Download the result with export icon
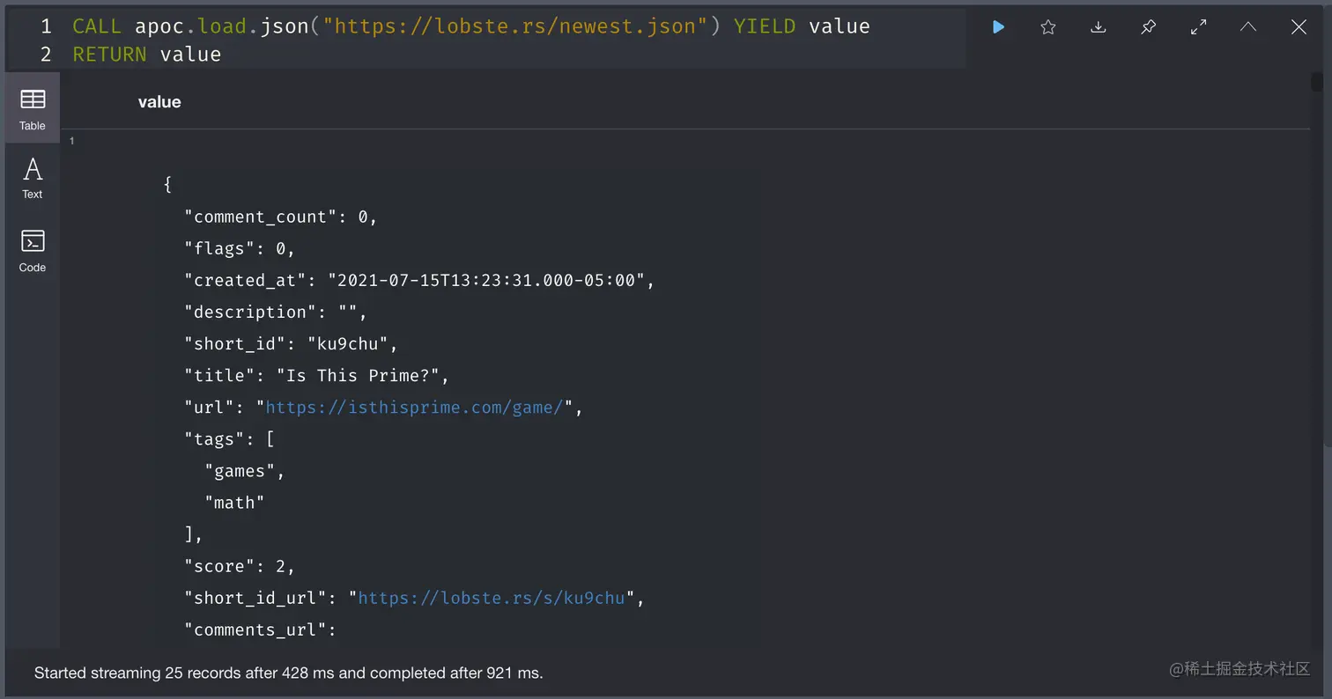1332x699 pixels. (x=1099, y=27)
